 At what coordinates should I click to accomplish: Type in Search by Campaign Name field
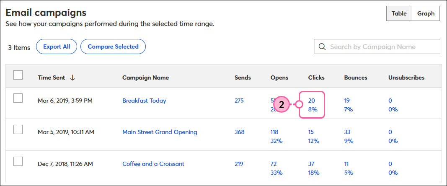click(x=381, y=47)
